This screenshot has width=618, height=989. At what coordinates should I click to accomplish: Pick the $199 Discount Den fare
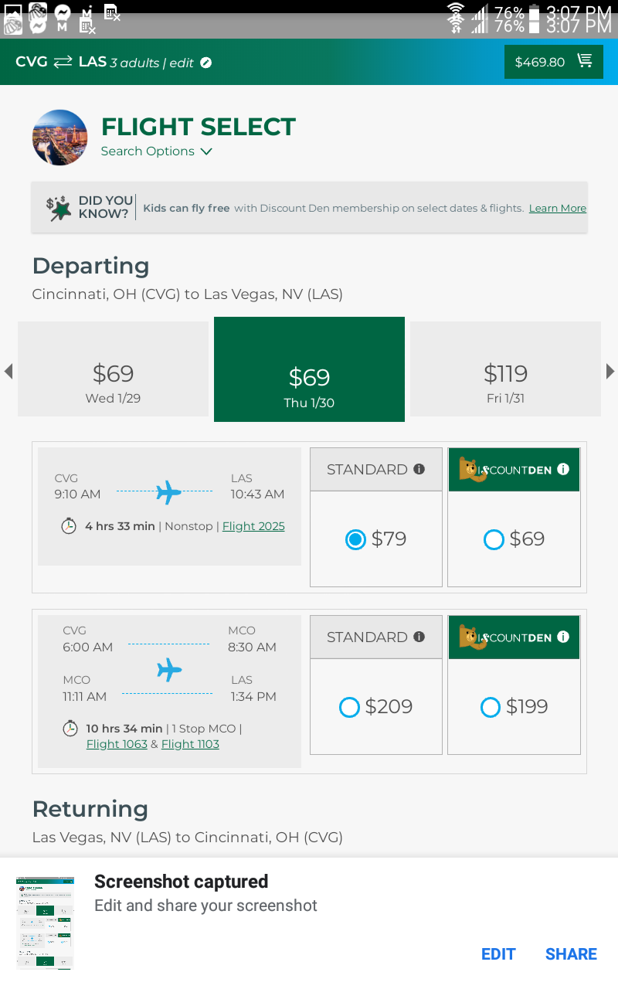491,707
